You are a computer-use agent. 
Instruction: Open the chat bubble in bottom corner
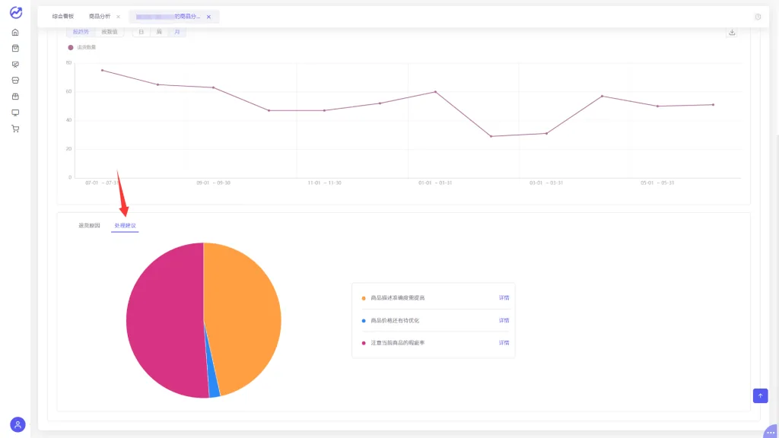(x=771, y=432)
